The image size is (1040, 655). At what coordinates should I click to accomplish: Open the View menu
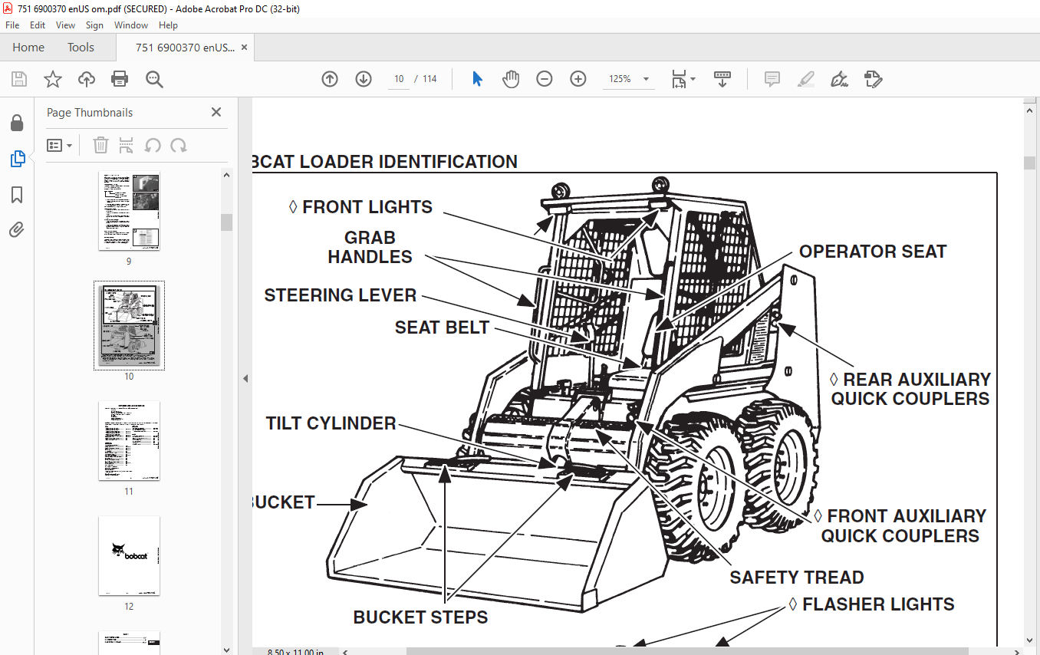pyautogui.click(x=66, y=25)
